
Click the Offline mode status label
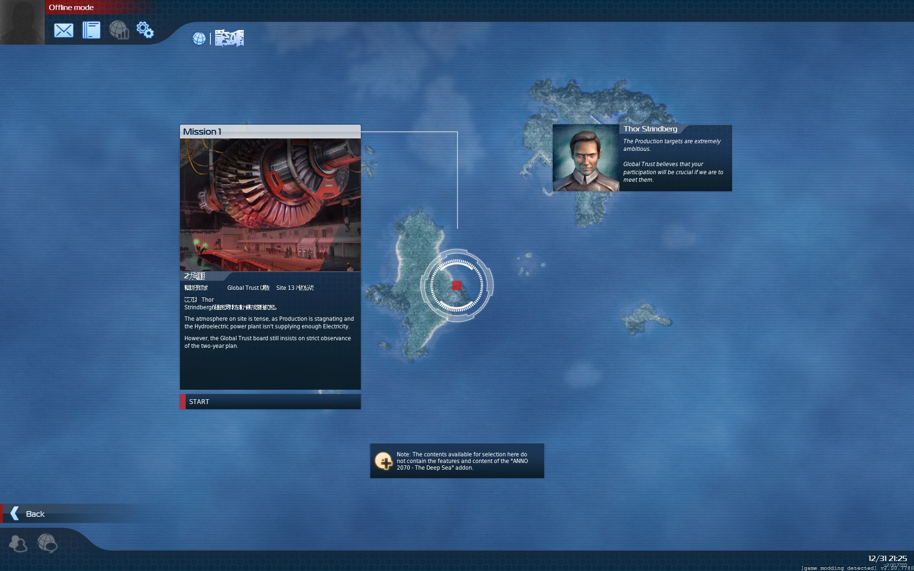click(71, 7)
